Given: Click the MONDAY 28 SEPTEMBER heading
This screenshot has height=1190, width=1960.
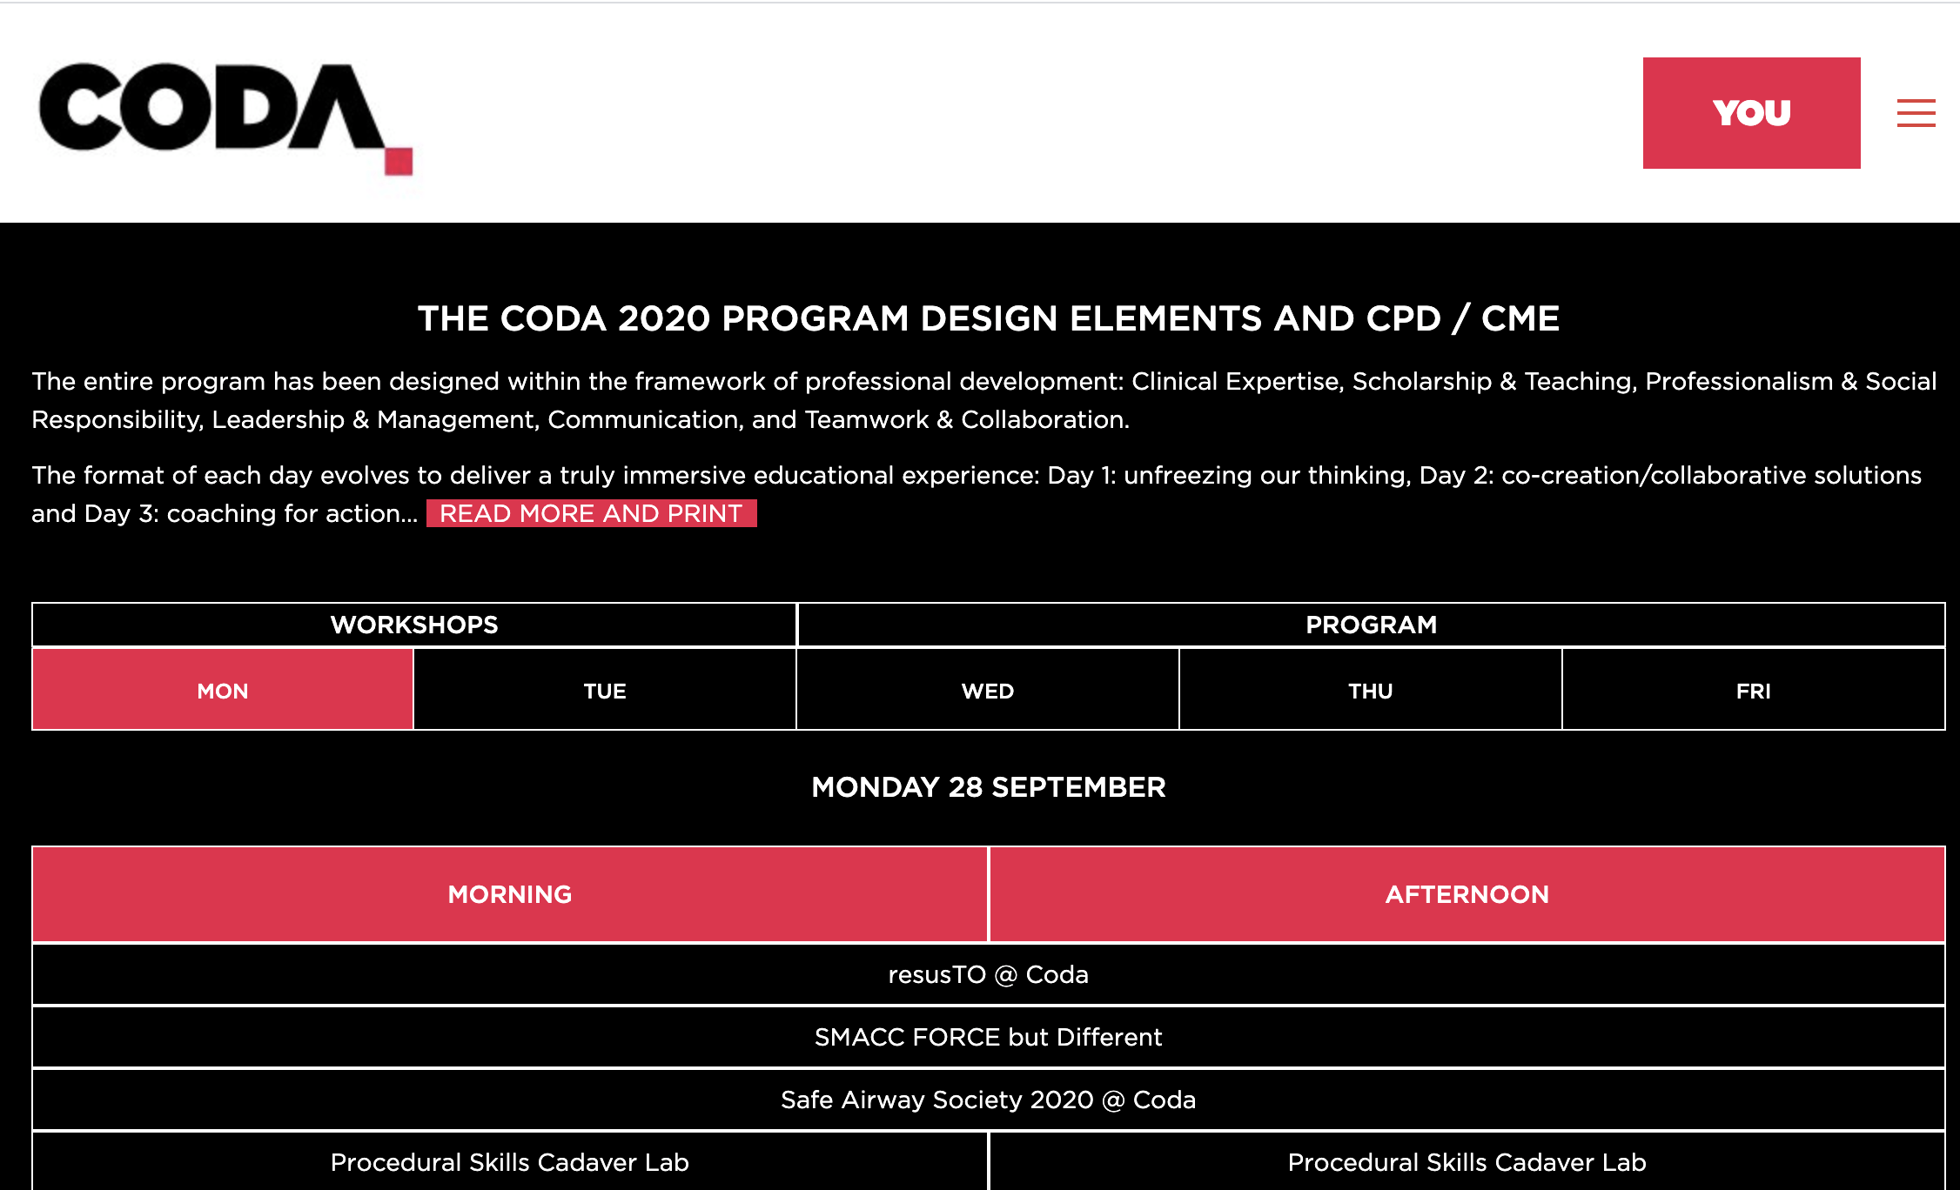Looking at the screenshot, I should pyautogui.click(x=989, y=787).
